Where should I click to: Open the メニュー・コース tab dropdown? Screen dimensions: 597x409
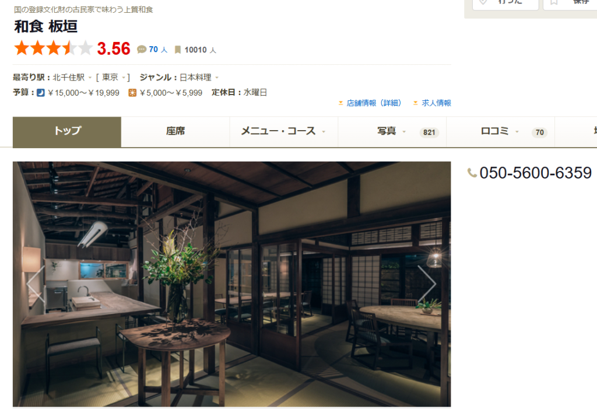[284, 131]
